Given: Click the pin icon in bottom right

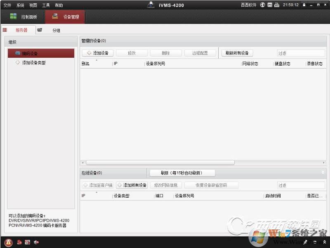Looking at the screenshot, I should pyautogui.click(x=306, y=242).
